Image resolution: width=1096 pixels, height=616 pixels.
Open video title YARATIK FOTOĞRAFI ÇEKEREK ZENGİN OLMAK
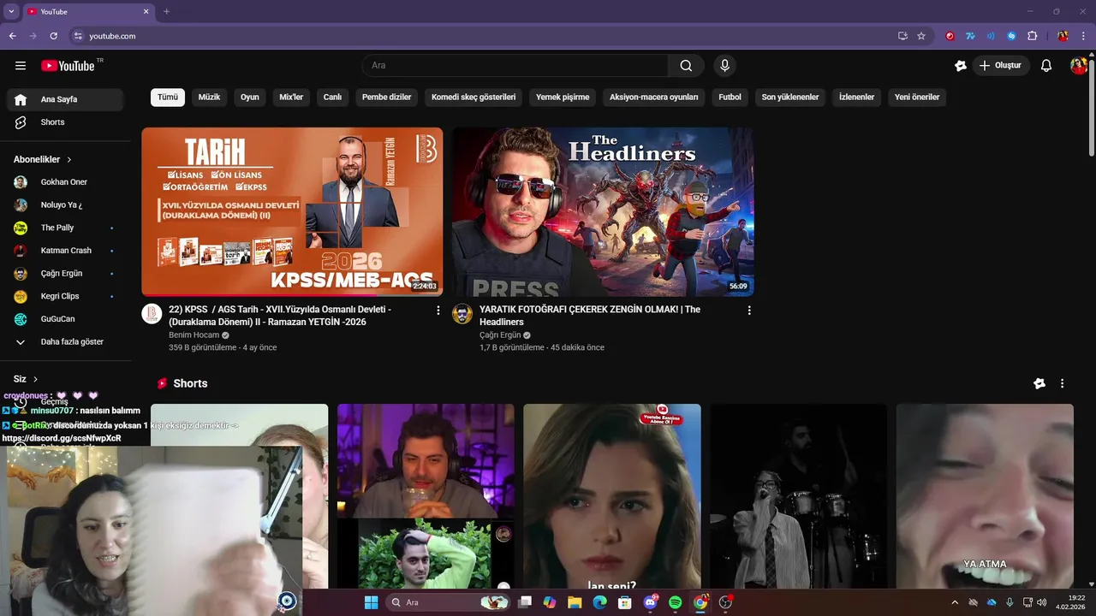point(590,316)
